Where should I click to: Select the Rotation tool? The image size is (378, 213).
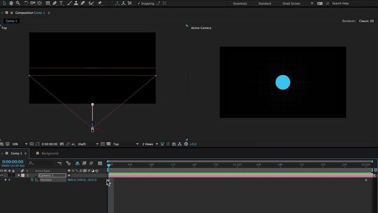click(26, 3)
